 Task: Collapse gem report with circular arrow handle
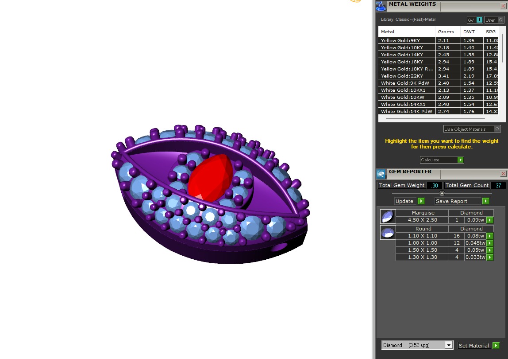click(442, 193)
